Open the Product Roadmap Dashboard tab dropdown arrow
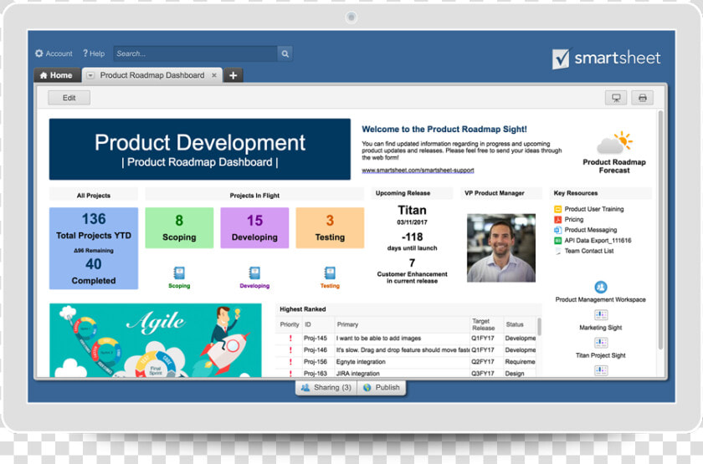Screen dimensions: 703x464 90,75
